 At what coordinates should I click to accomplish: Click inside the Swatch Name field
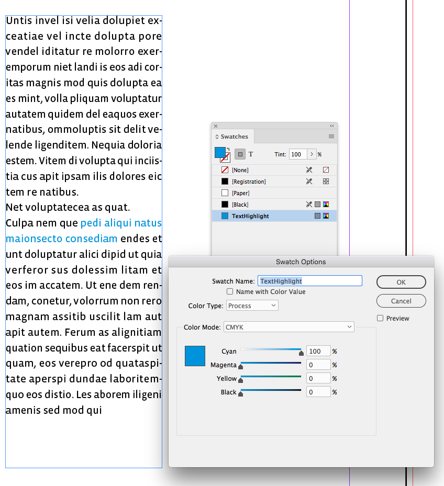(309, 281)
